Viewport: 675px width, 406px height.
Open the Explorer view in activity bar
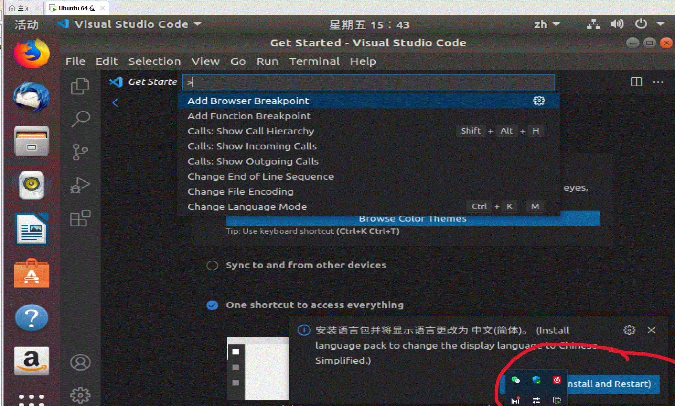[x=80, y=86]
